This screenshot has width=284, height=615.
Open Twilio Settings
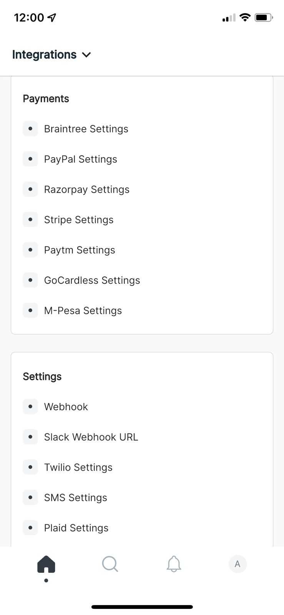(x=78, y=467)
